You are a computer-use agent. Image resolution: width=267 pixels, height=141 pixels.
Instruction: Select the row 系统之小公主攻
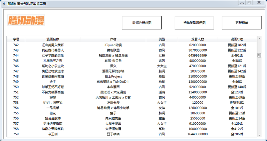tap(131, 66)
